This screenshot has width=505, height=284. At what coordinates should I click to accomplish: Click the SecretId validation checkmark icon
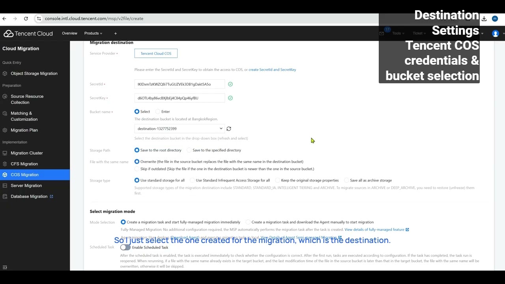click(230, 84)
